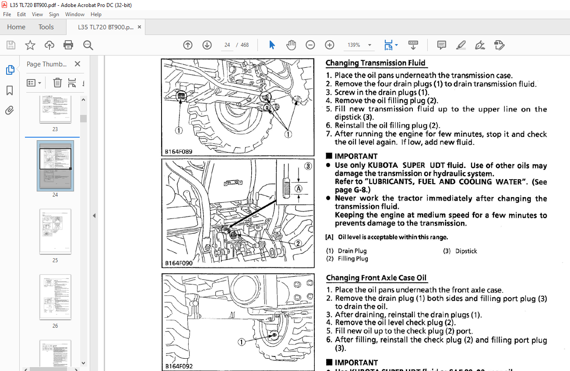Select the L35 TL720 BT900 document tab
This screenshot has width=570, height=371.
click(106, 27)
